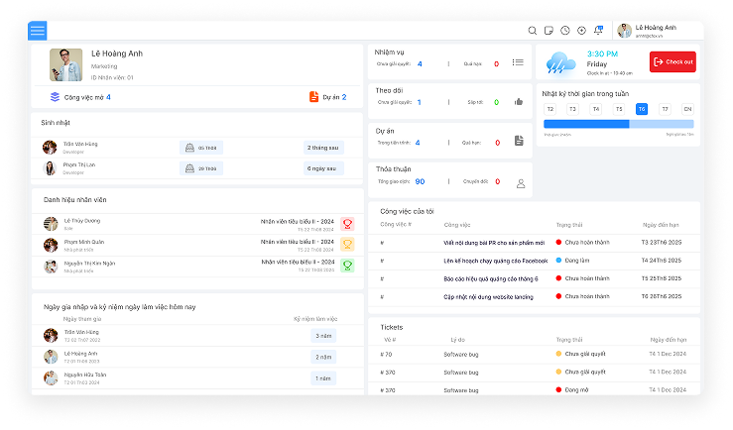Select day T3 in weekly timelog

(x=572, y=109)
